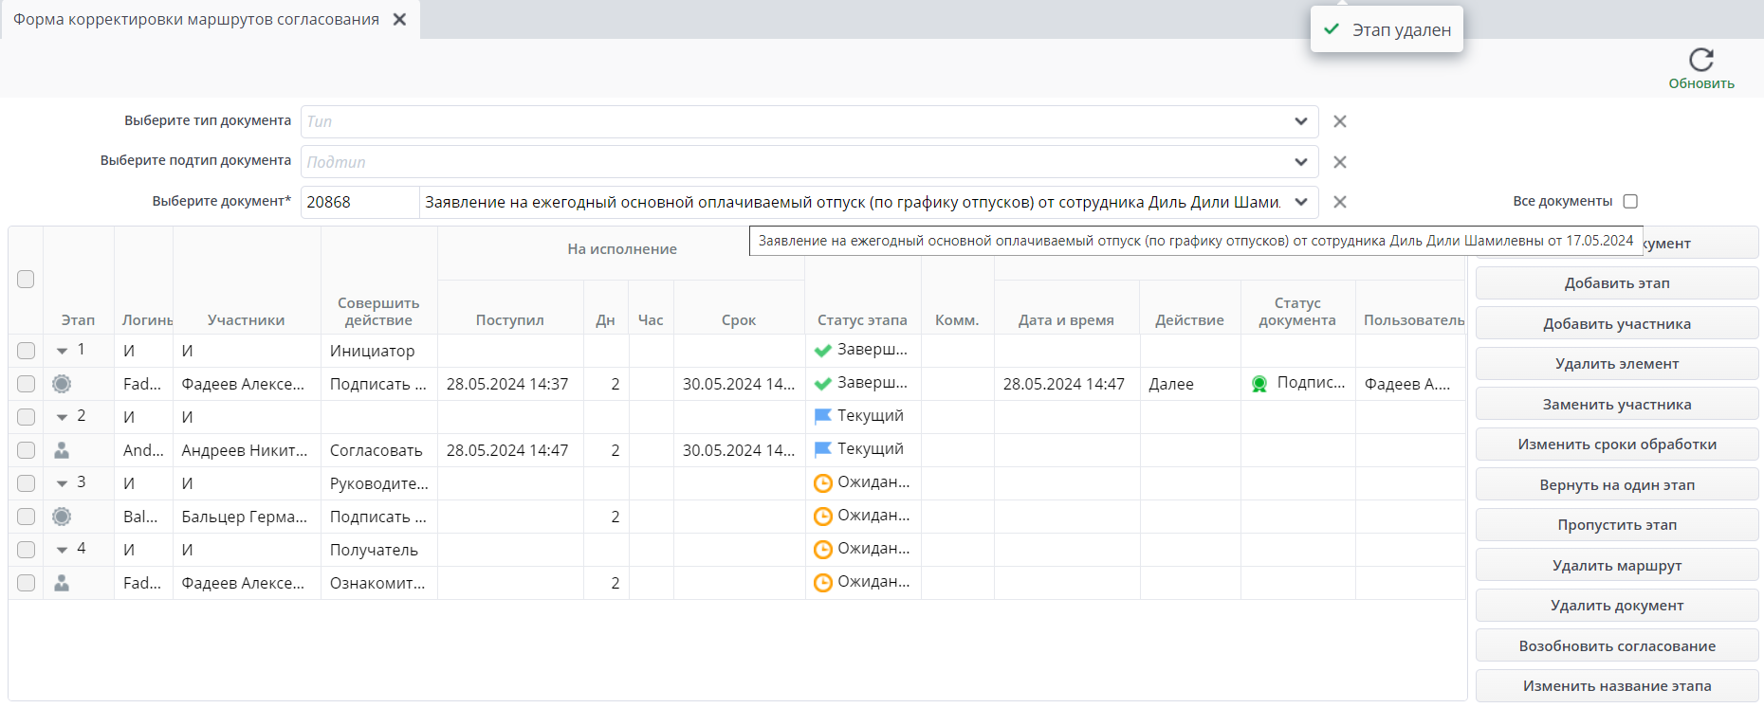Check the row checkbox for Андреев Никита
The image size is (1764, 708).
[x=26, y=450]
